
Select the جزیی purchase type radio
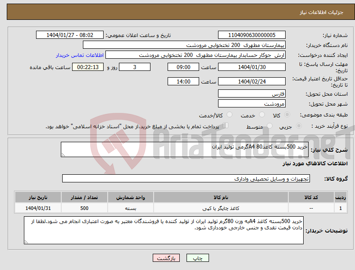(299, 126)
